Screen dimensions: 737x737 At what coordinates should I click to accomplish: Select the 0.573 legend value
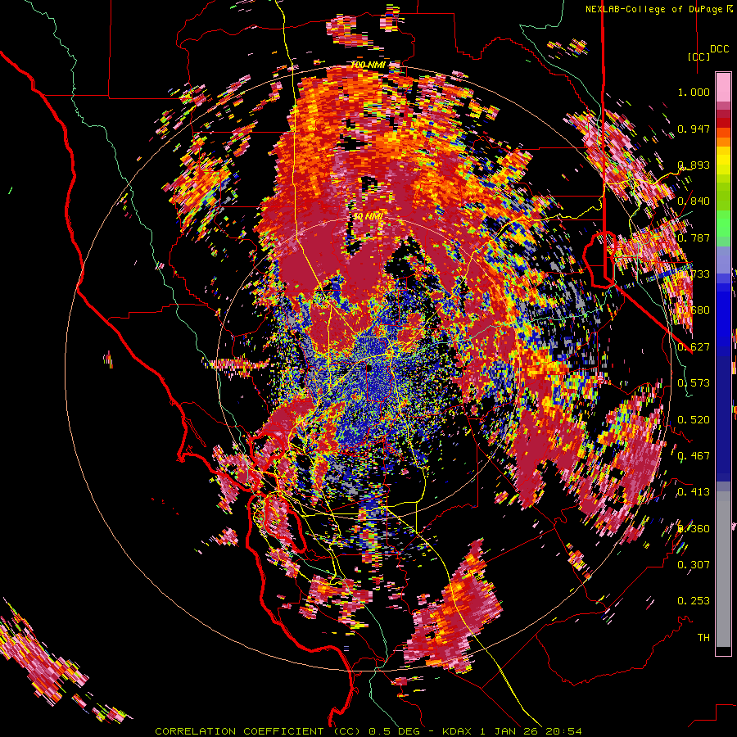click(x=694, y=383)
